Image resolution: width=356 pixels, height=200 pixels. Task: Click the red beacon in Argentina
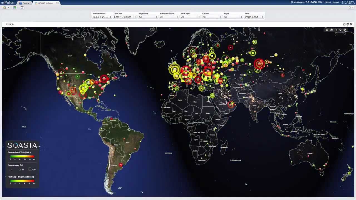[x=120, y=165]
